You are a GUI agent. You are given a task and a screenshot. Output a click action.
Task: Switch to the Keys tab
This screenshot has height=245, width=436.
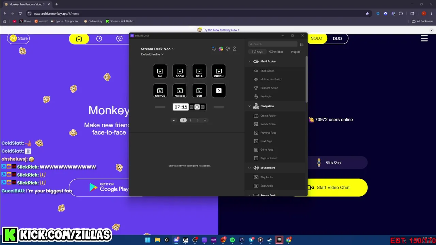(x=258, y=52)
